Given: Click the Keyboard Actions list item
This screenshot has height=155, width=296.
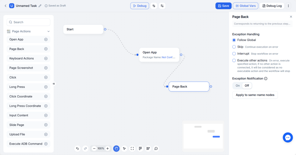Looking at the screenshot, I should click(28, 58).
